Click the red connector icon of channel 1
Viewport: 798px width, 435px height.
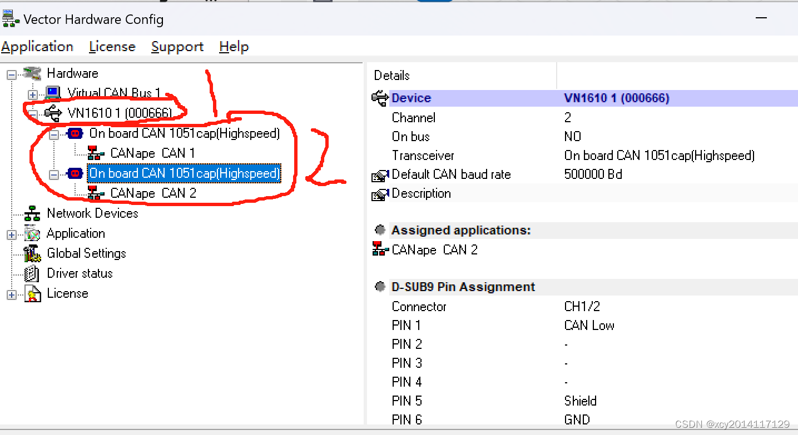pyautogui.click(x=75, y=133)
